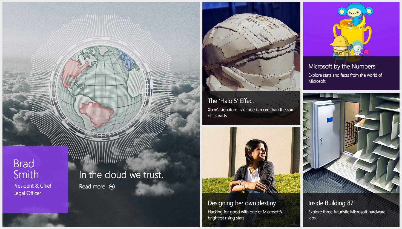Select the Xbox's signature franchise description text
402x229 pixels.
251,113
